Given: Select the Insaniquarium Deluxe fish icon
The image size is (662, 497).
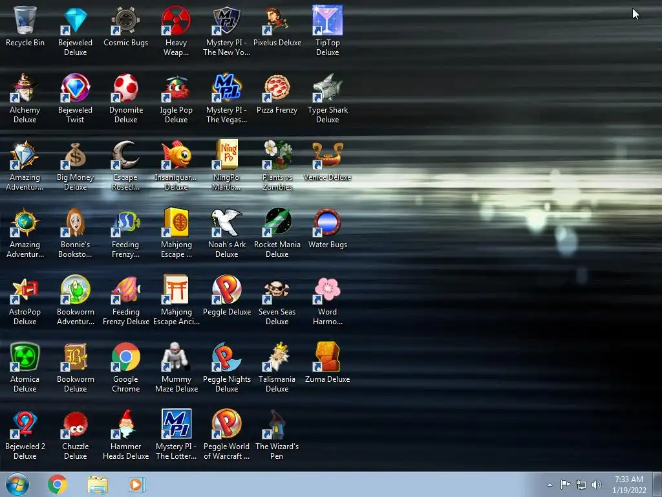Looking at the screenshot, I should tap(176, 155).
